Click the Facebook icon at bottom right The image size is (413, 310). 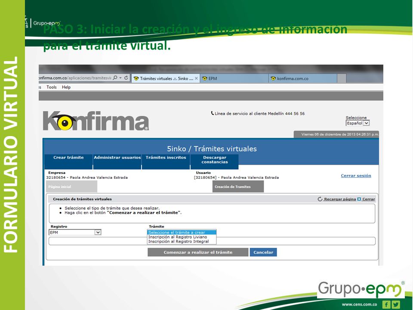coord(386,304)
